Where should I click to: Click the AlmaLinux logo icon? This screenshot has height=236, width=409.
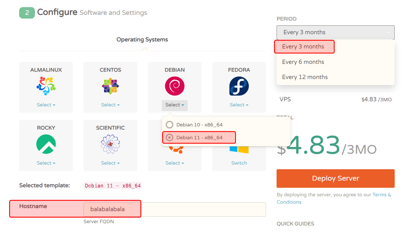(x=46, y=86)
